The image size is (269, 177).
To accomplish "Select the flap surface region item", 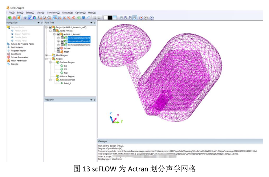I will tap(66, 73).
